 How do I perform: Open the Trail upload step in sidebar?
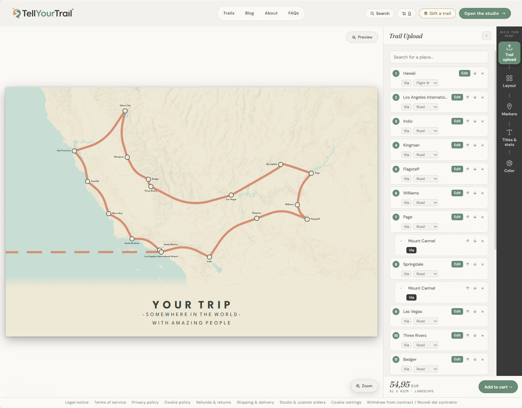[509, 53]
